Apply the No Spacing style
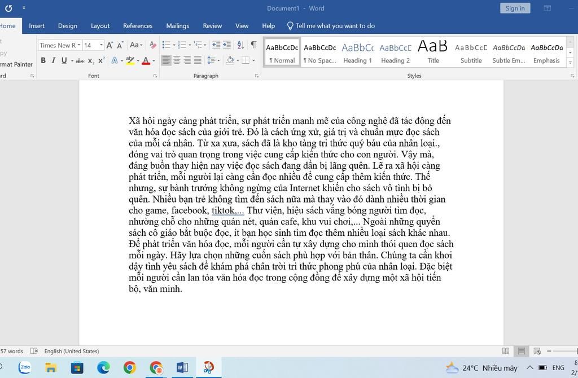 tap(319, 52)
